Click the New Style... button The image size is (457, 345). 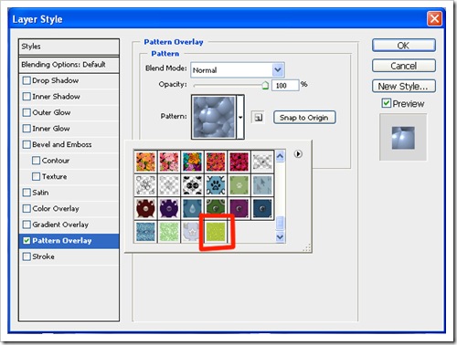click(x=404, y=86)
